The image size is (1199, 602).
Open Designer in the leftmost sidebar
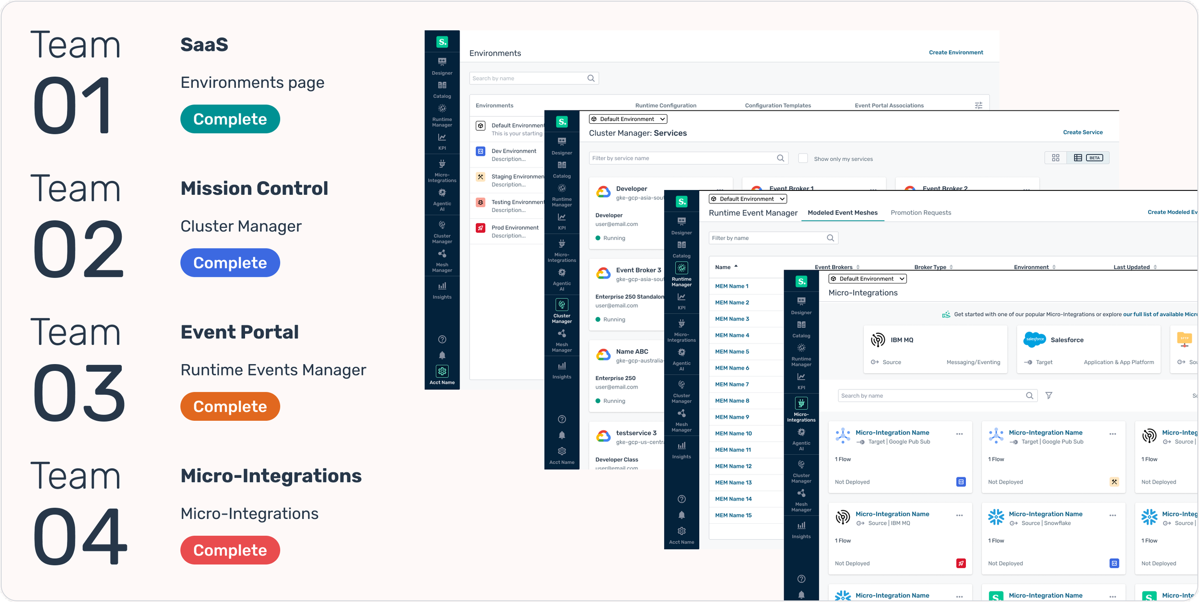(442, 65)
